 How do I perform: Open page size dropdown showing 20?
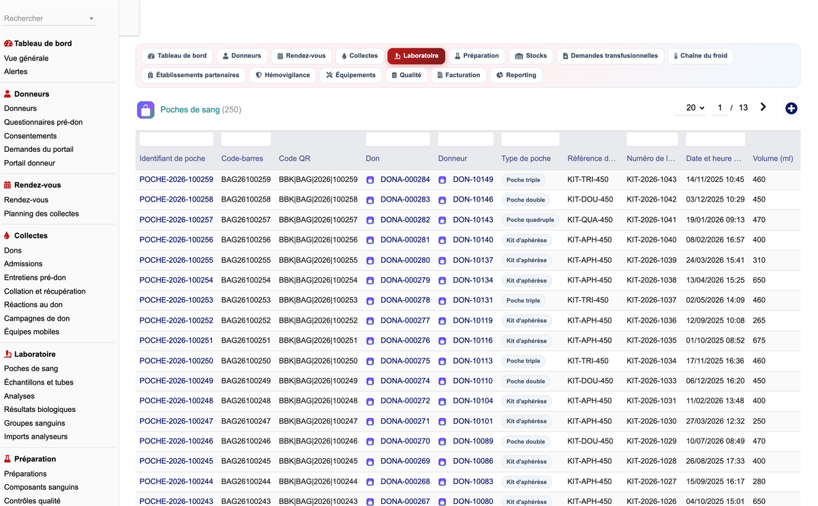690,108
